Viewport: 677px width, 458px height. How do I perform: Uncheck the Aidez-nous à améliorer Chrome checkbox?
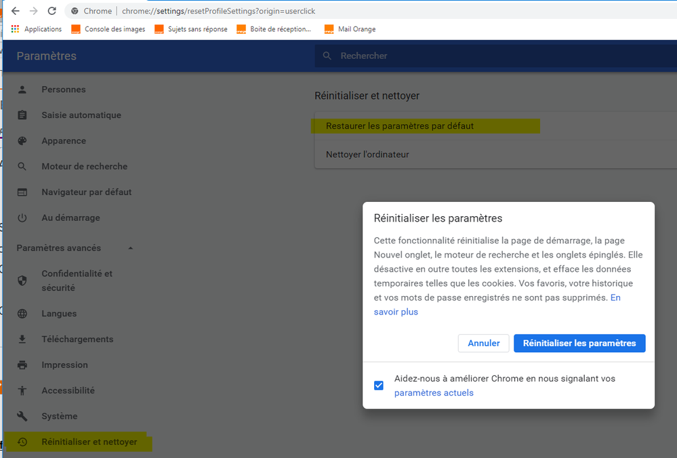(379, 386)
